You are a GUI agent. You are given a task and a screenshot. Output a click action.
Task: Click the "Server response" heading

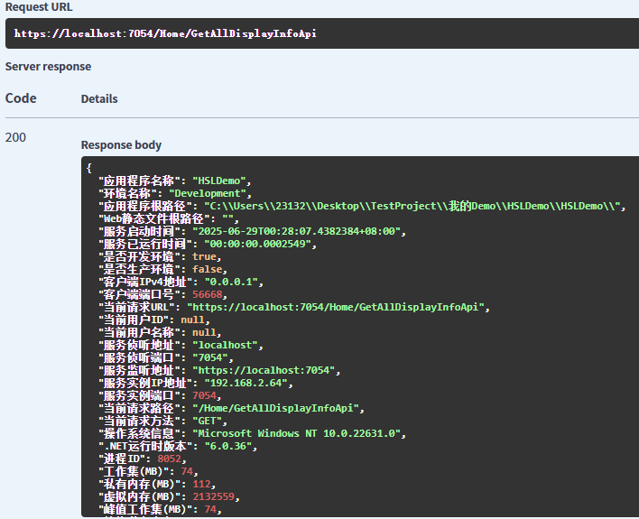(48, 67)
